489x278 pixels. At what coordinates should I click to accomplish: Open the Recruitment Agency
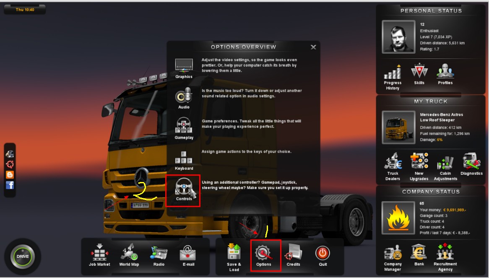445,252
